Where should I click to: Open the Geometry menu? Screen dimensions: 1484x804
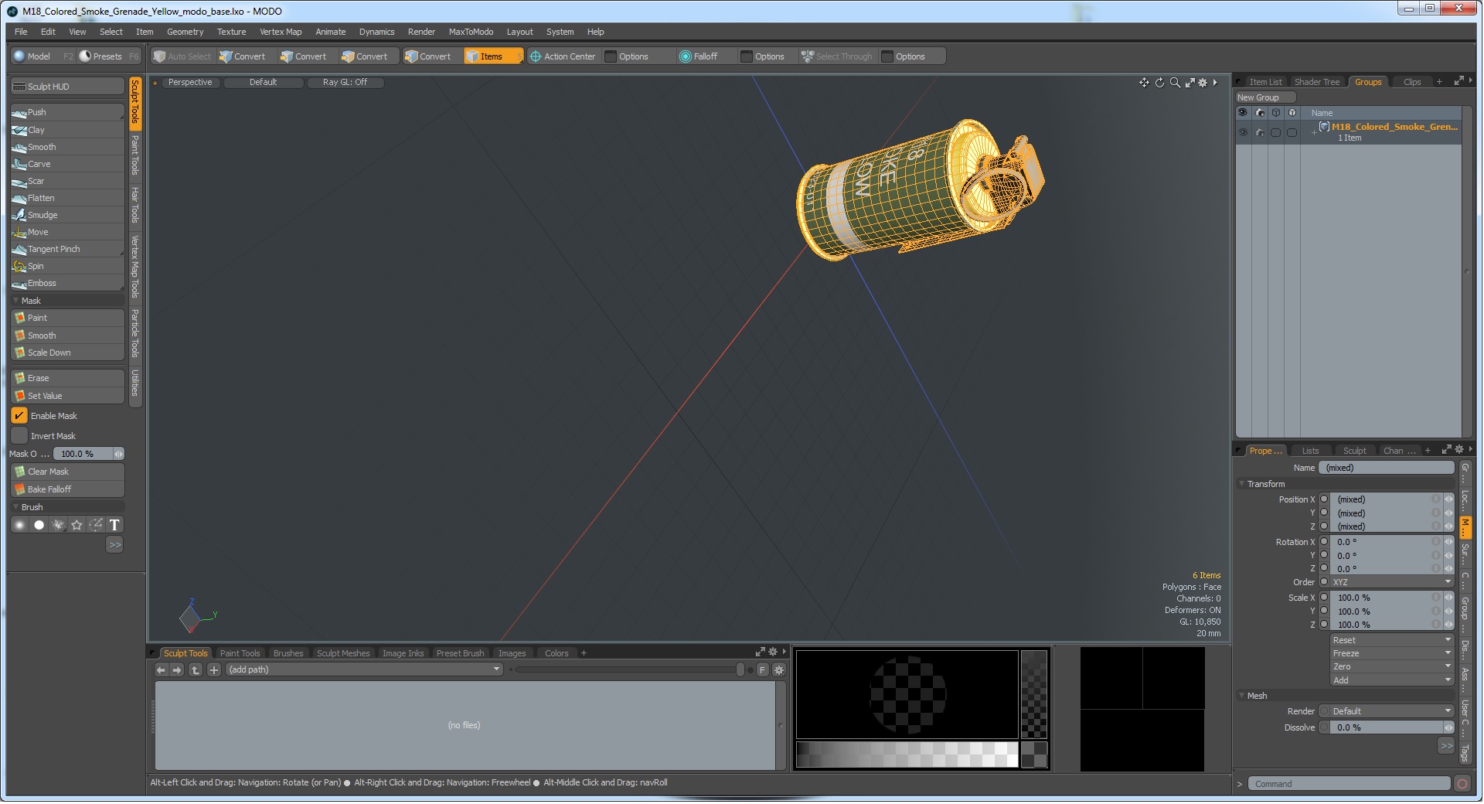click(185, 32)
